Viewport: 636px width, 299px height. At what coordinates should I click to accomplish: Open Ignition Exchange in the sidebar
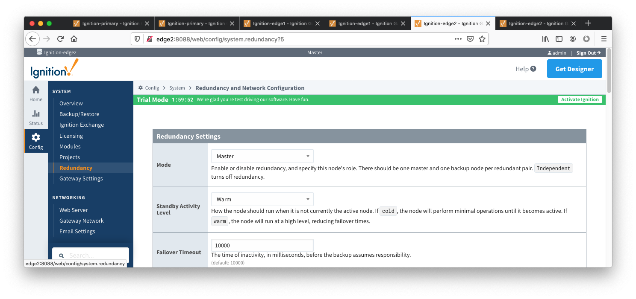[82, 125]
